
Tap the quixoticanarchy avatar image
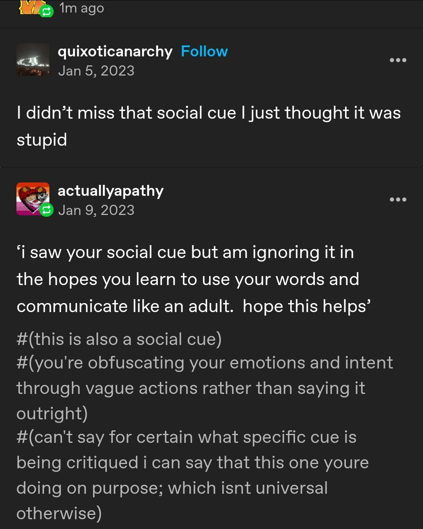coord(33,60)
